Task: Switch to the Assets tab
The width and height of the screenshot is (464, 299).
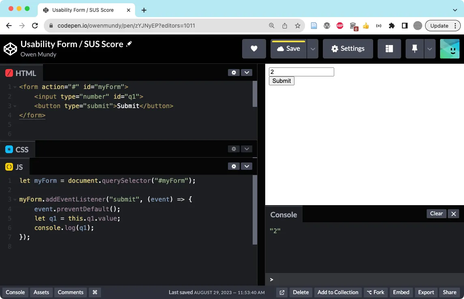Action: click(41, 292)
